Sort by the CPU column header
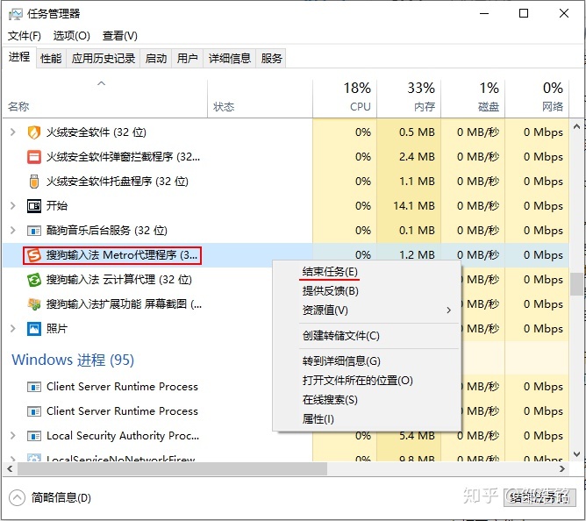 pyautogui.click(x=345, y=98)
